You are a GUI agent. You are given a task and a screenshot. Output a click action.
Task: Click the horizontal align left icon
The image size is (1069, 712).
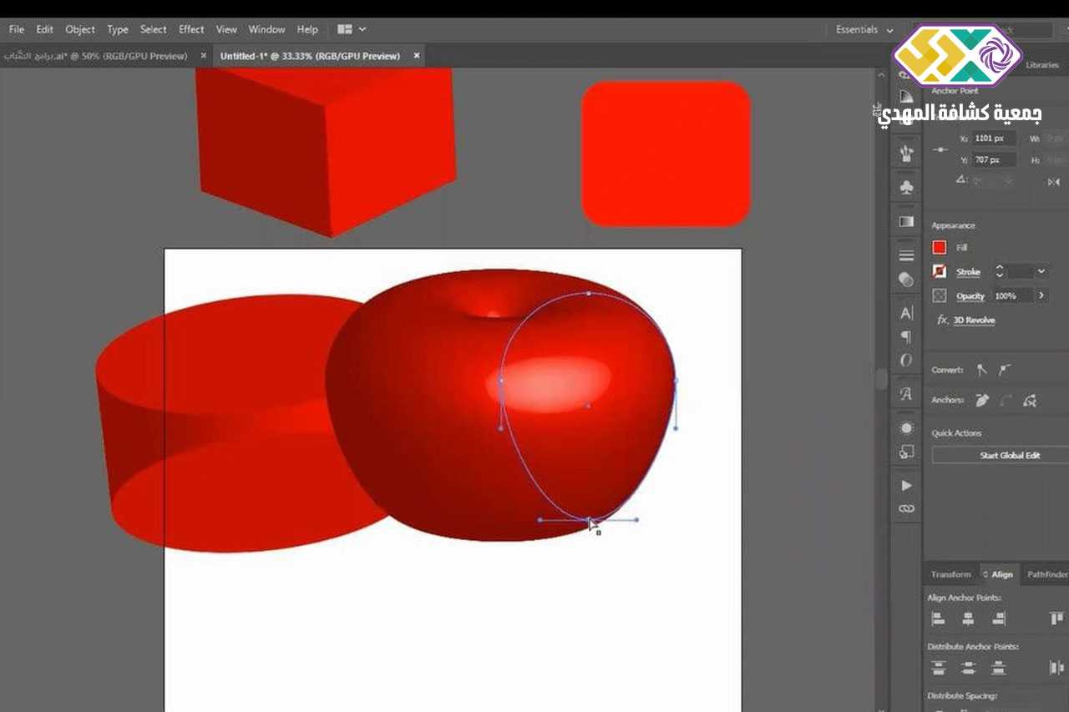coord(938,619)
